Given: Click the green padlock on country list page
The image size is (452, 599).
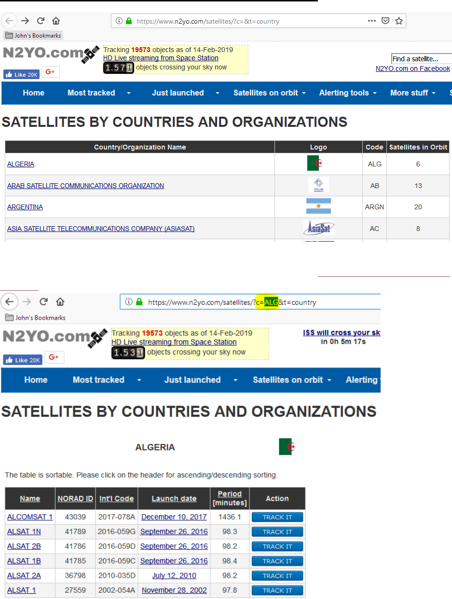Looking at the screenshot, I should (129, 21).
